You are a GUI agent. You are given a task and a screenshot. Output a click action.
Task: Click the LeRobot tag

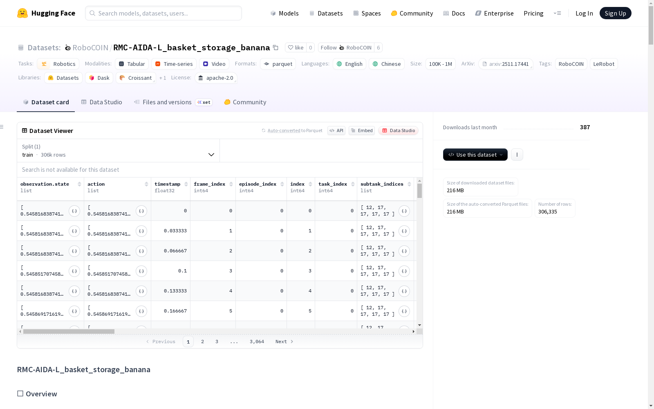point(604,64)
